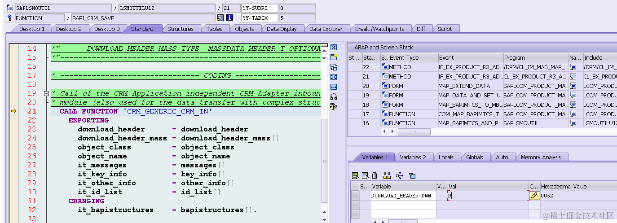Click the line number 21 field in the header
This screenshot has width=617, height=223.
coord(231,8)
